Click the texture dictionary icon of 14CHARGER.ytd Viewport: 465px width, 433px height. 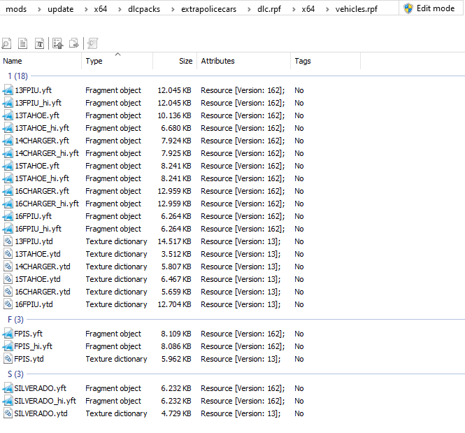(x=8, y=267)
